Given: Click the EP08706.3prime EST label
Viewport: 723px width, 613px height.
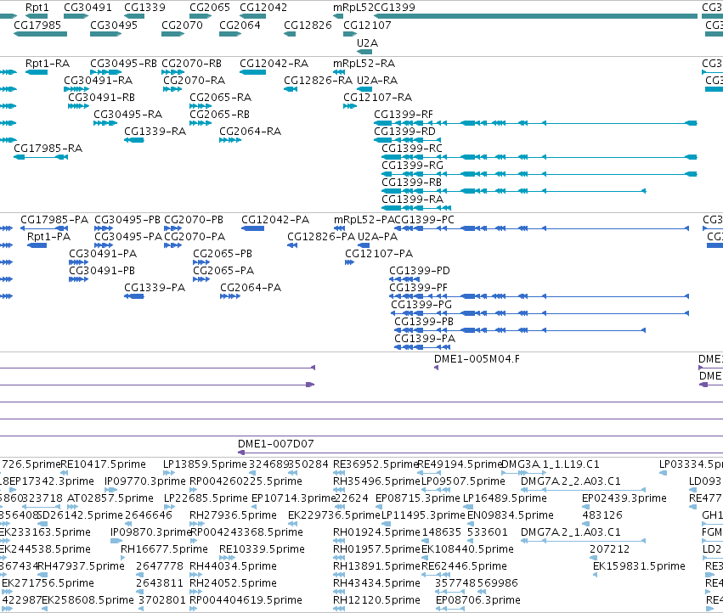Looking at the screenshot, I should pyautogui.click(x=478, y=600).
